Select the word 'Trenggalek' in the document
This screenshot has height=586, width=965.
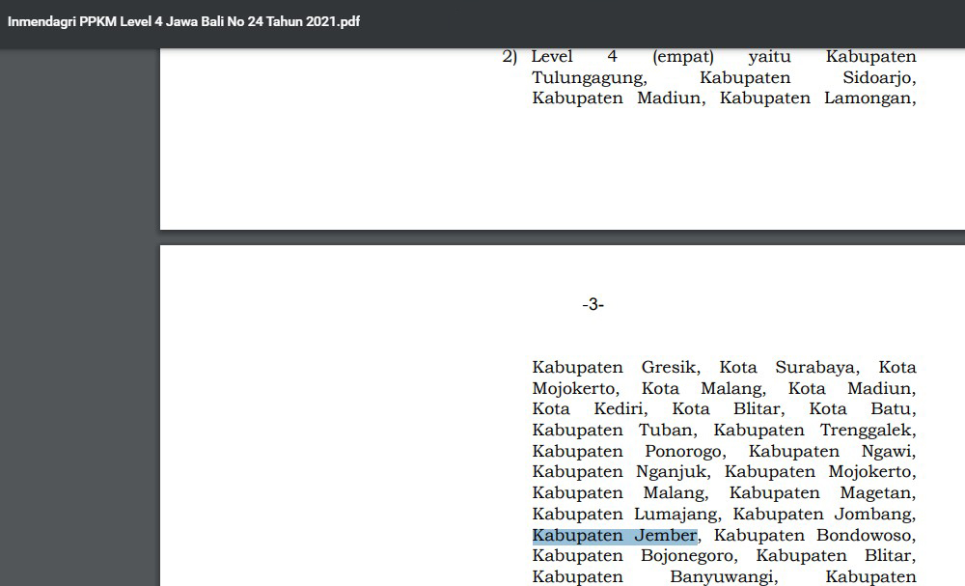[868, 431]
